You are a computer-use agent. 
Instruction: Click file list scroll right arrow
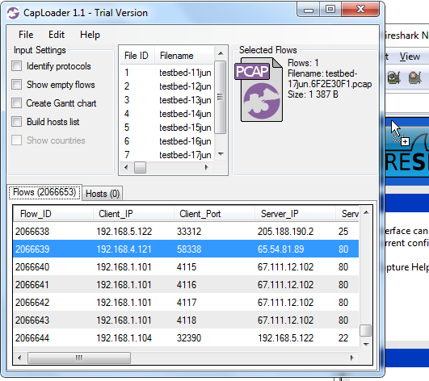[x=207, y=167]
